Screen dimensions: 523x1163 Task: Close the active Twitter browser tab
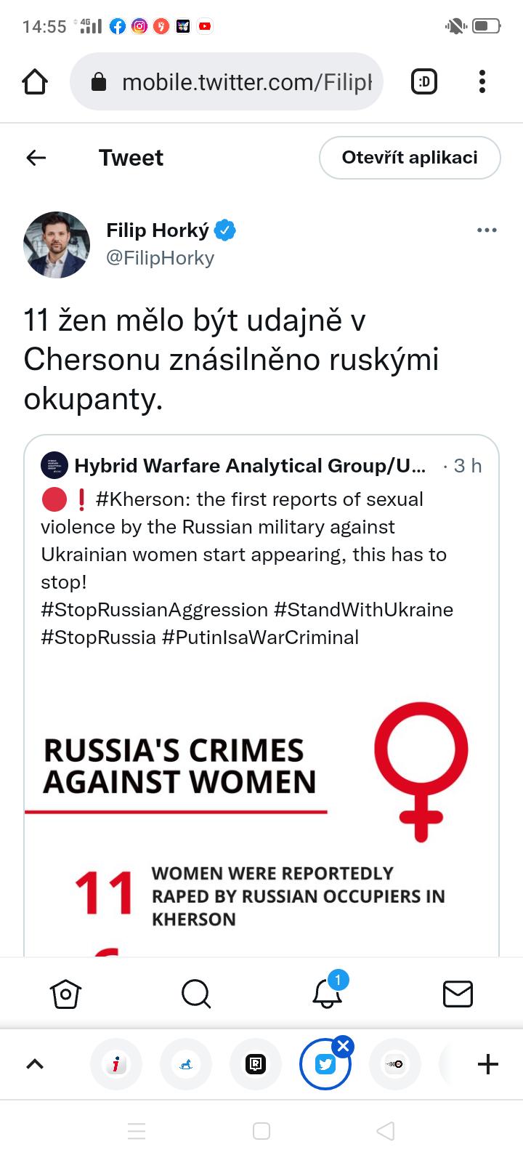tap(344, 1047)
